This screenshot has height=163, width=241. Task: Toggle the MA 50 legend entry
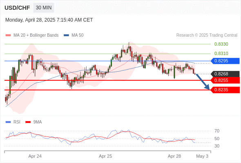click(x=74, y=35)
